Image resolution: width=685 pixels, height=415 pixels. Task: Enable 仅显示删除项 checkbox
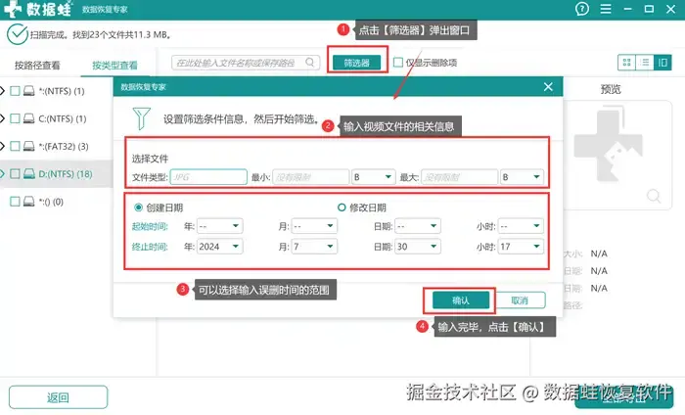(x=398, y=63)
